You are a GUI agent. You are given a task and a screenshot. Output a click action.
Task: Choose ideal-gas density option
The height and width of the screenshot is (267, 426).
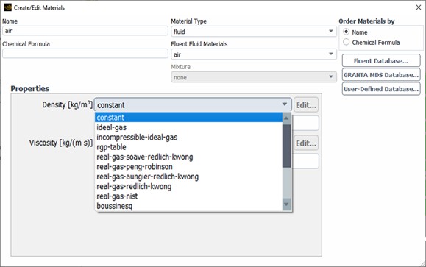coord(189,127)
